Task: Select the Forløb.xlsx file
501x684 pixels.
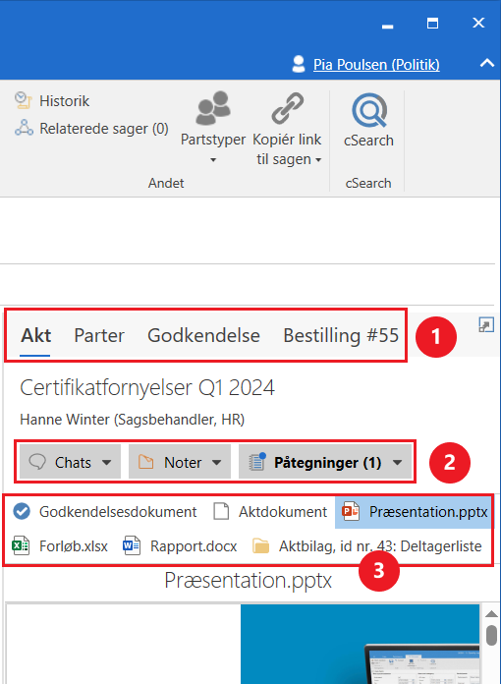Action: click(60, 546)
